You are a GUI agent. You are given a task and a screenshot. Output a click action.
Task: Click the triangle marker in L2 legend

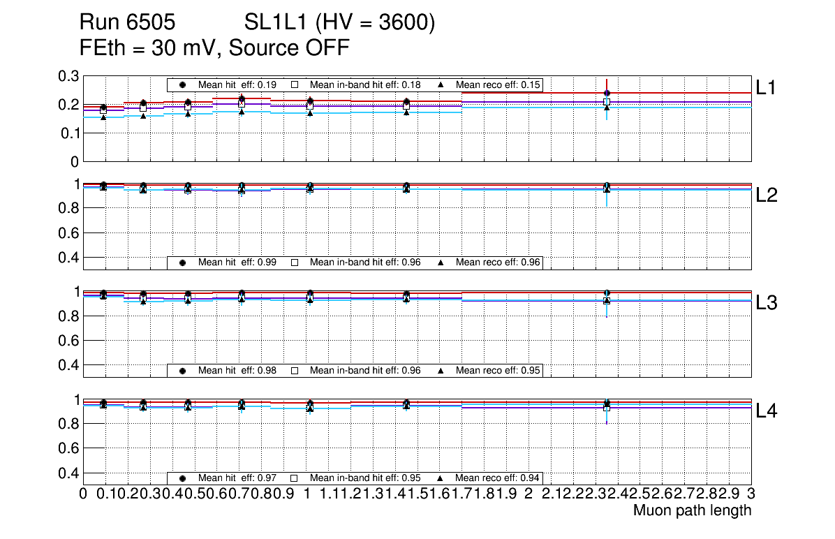click(x=441, y=263)
